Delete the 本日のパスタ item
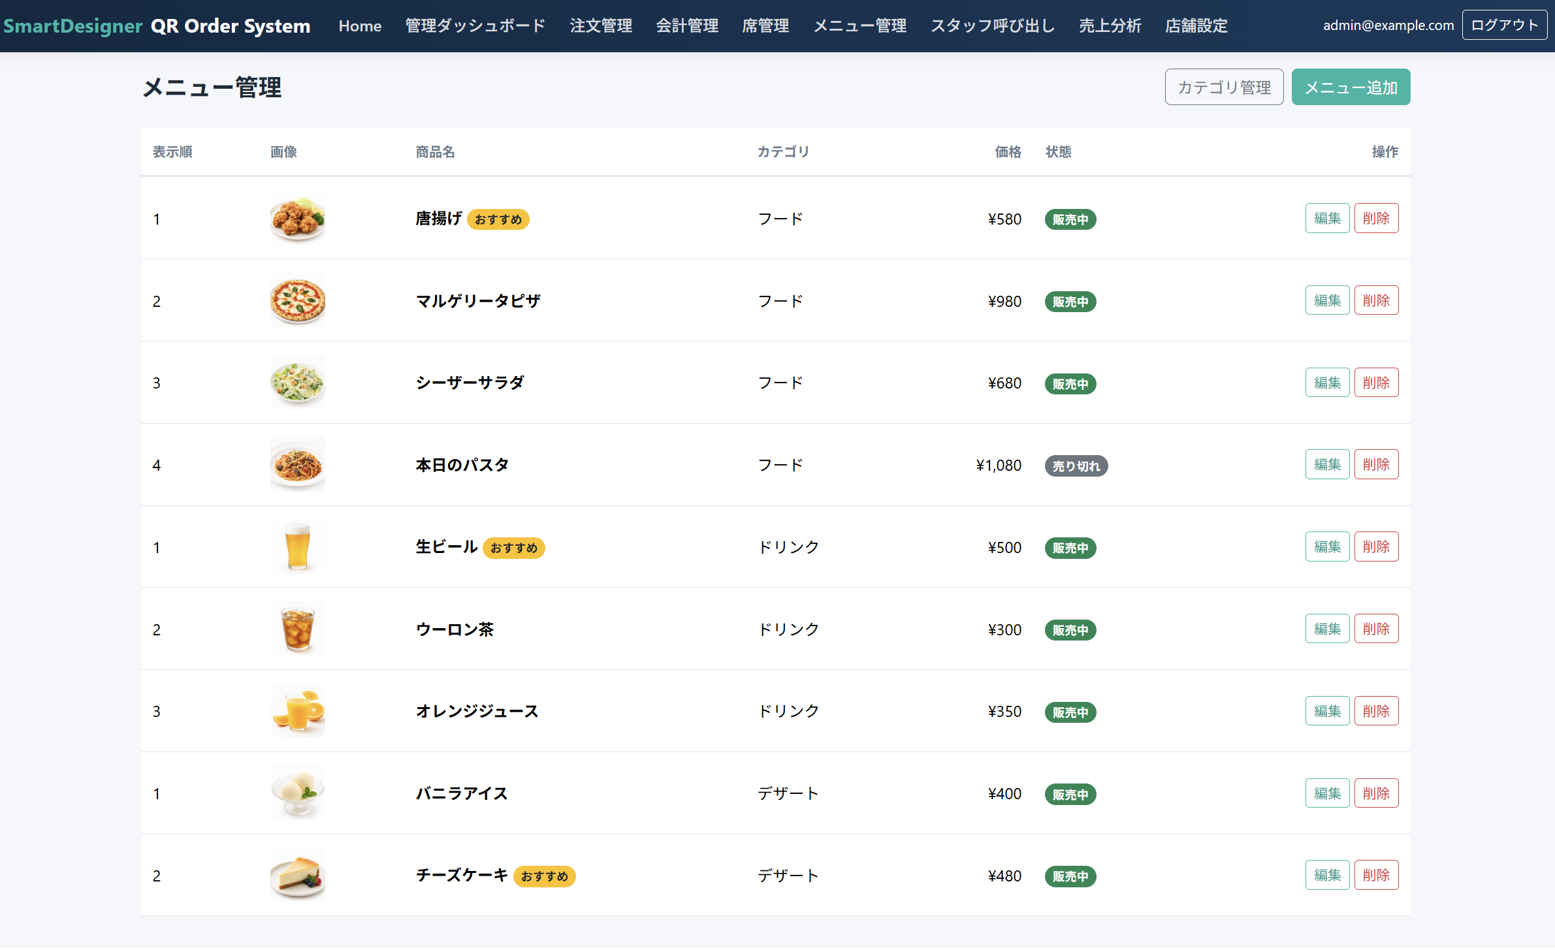The image size is (1555, 950). (1376, 464)
